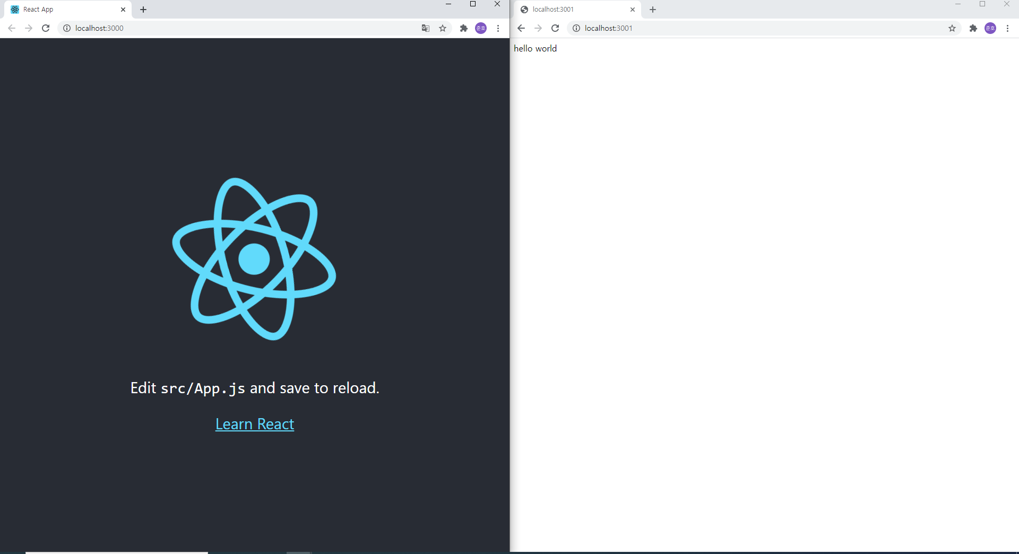Close the left Chrome window

(497, 4)
